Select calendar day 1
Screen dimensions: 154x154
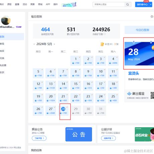click(76, 61)
